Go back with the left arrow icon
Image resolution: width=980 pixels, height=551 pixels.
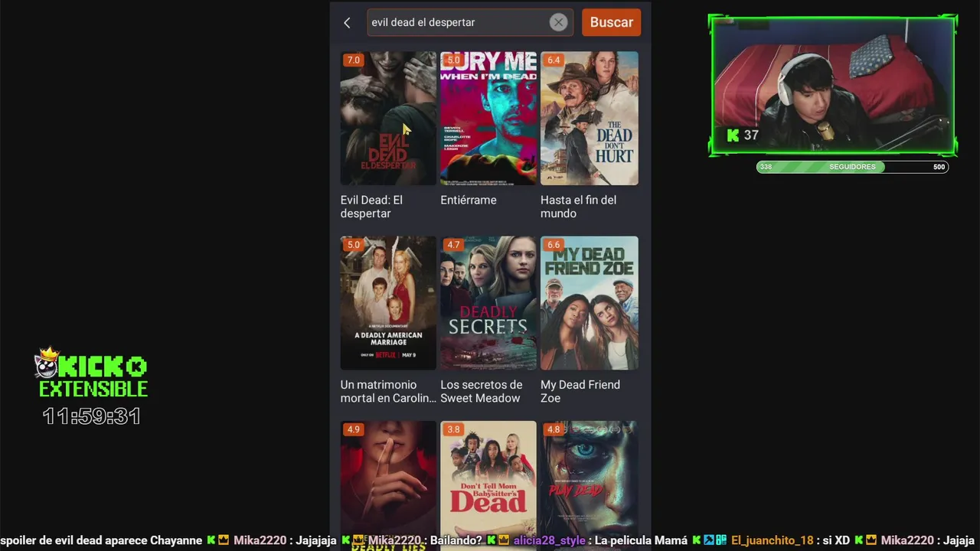click(347, 23)
